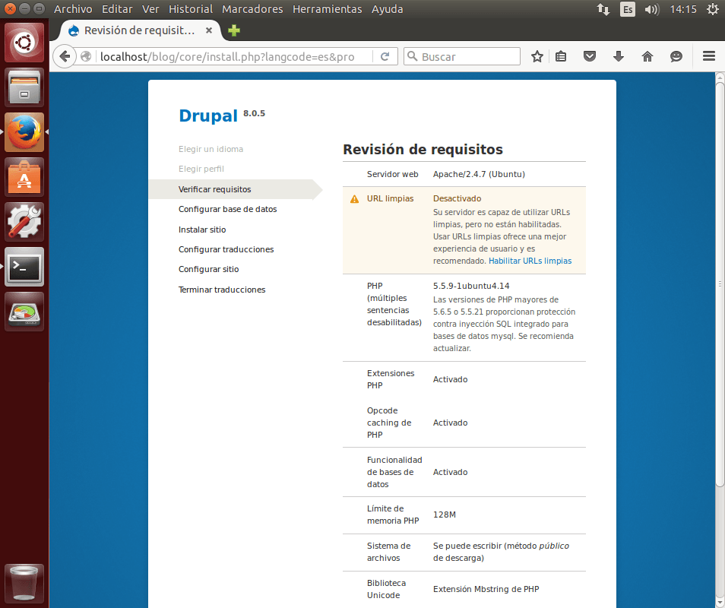Click the Configurar traducciones step
725x608 pixels.
click(x=226, y=249)
